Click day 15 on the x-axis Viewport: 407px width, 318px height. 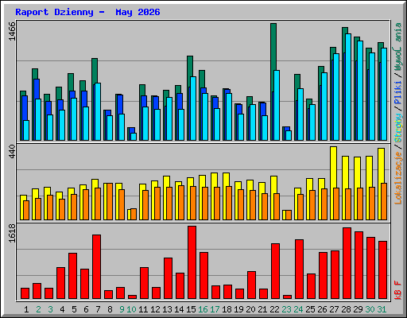[191, 309]
